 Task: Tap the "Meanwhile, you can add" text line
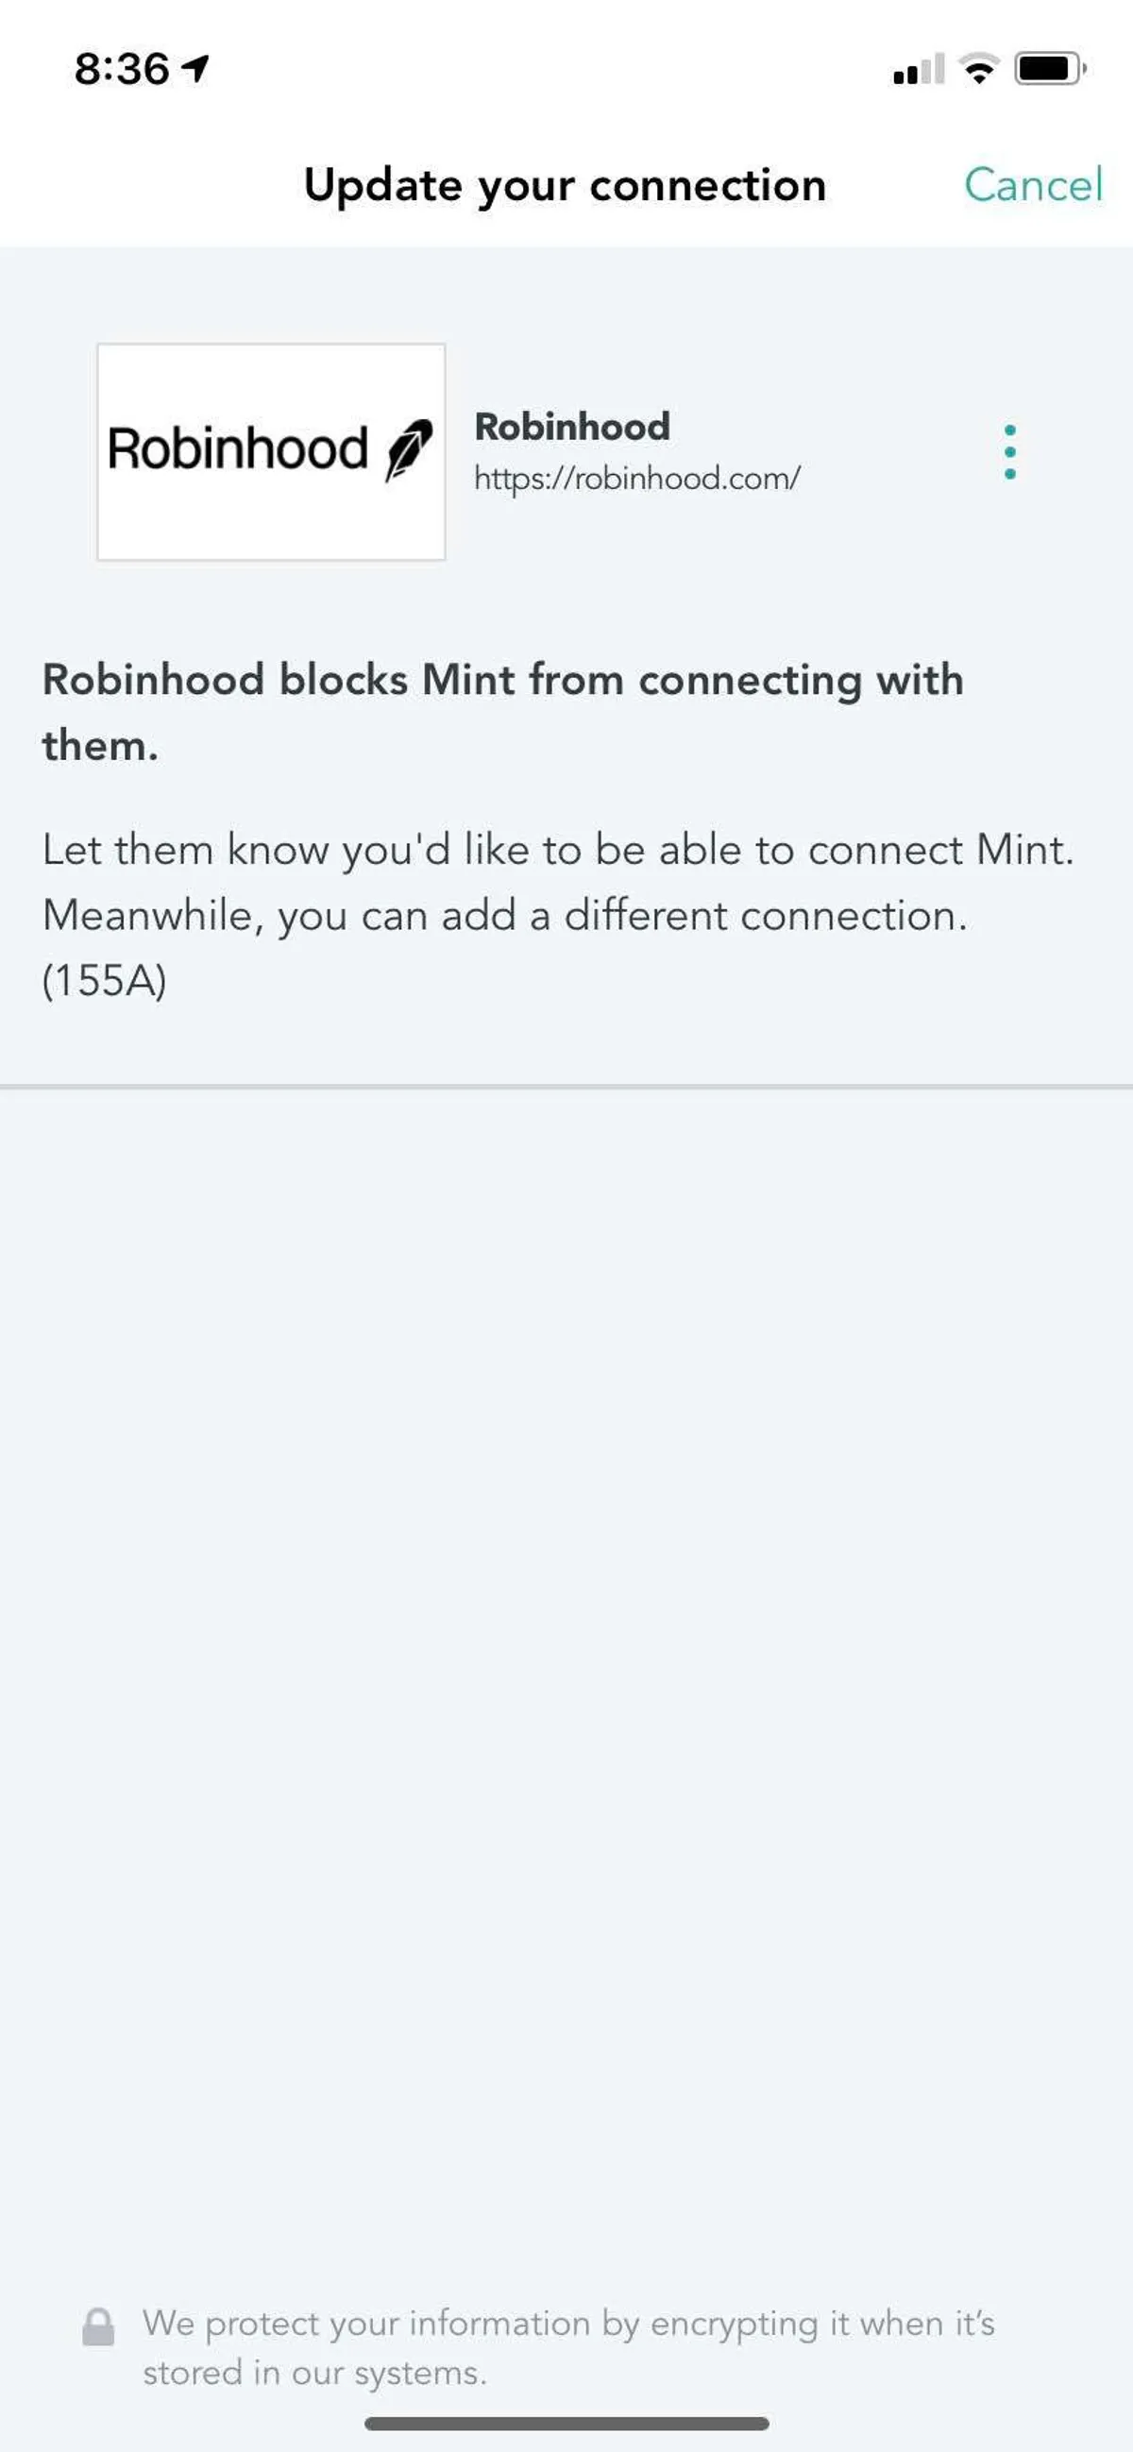504,916
